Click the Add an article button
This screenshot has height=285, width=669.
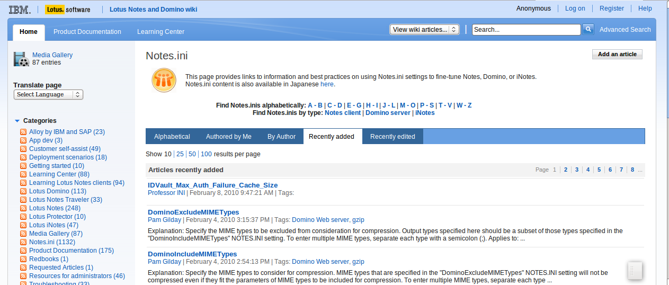point(617,54)
